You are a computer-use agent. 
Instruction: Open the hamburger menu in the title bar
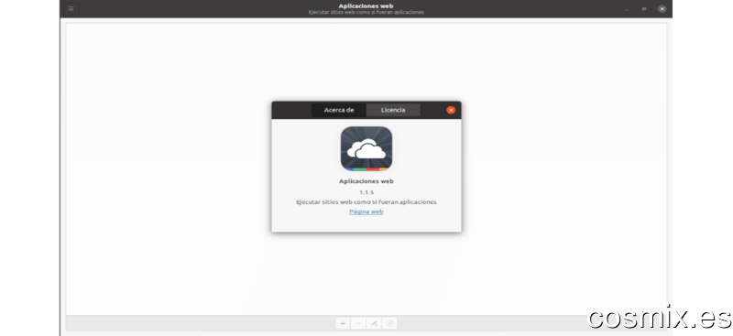point(71,8)
